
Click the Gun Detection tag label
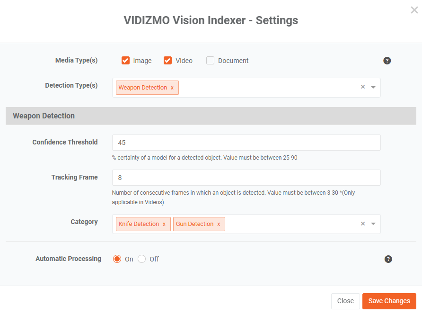click(194, 224)
